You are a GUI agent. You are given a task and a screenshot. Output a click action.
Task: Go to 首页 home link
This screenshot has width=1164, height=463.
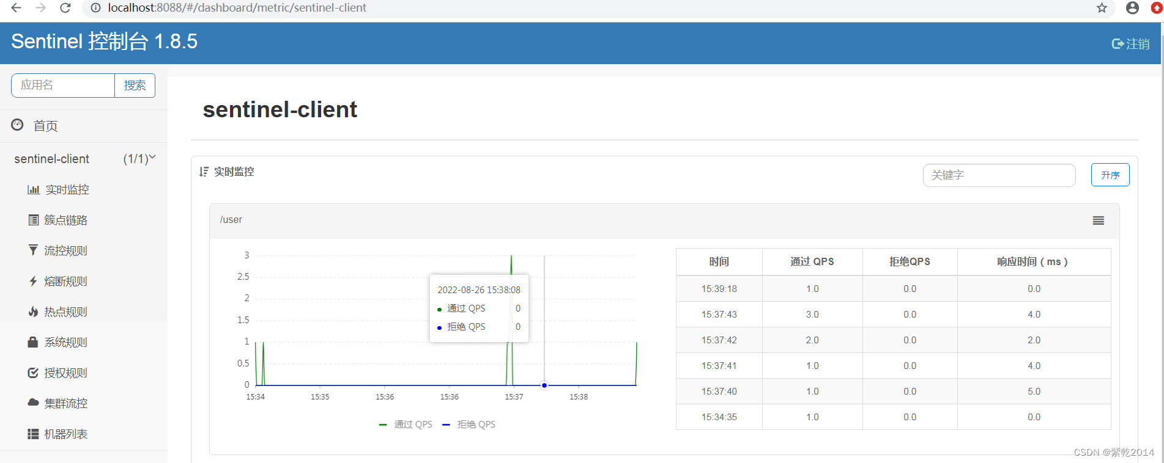(x=45, y=126)
